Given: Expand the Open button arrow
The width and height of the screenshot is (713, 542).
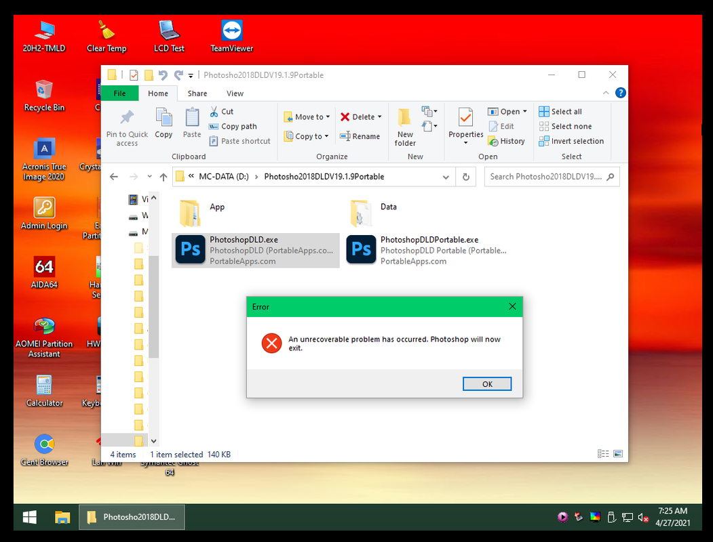Looking at the screenshot, I should tap(525, 111).
